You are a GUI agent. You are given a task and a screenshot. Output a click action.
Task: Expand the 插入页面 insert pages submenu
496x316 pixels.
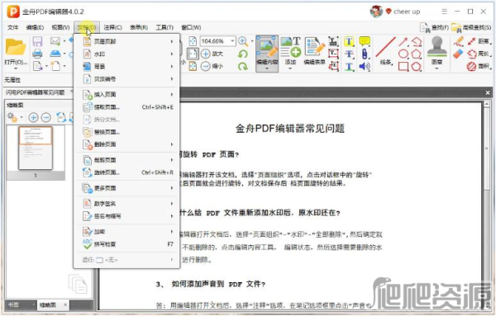tap(127, 94)
